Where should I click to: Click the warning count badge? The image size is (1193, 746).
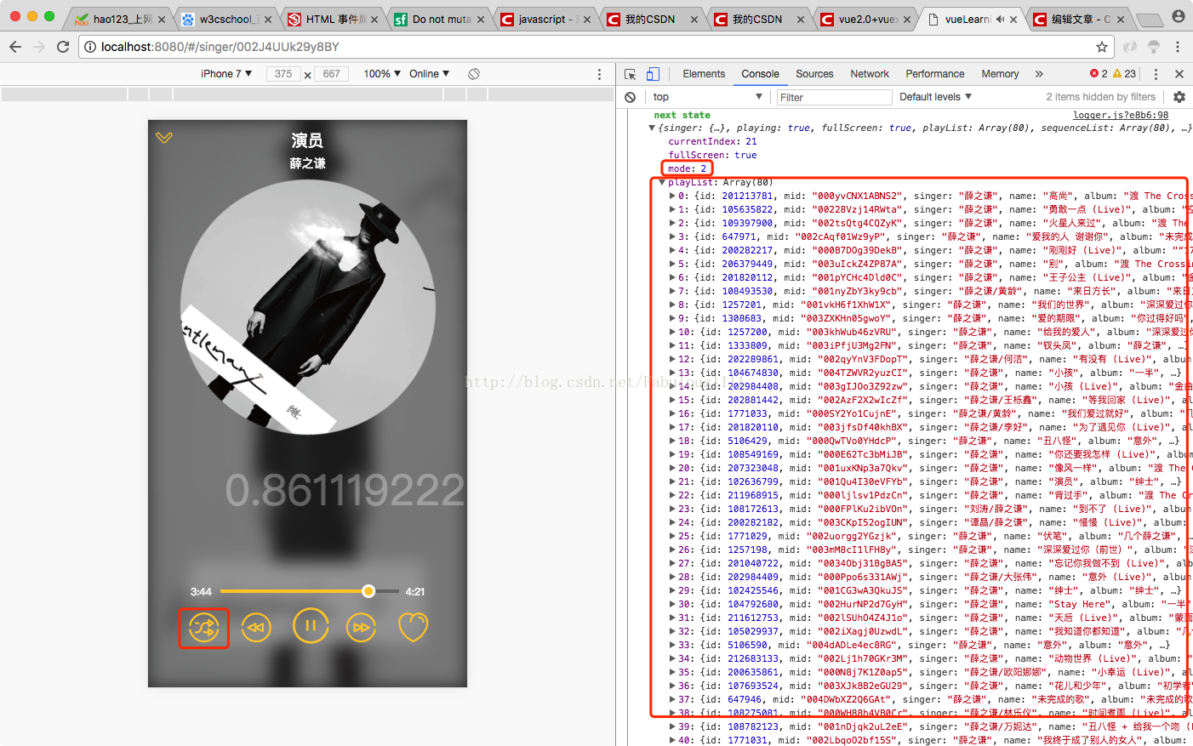1124,74
